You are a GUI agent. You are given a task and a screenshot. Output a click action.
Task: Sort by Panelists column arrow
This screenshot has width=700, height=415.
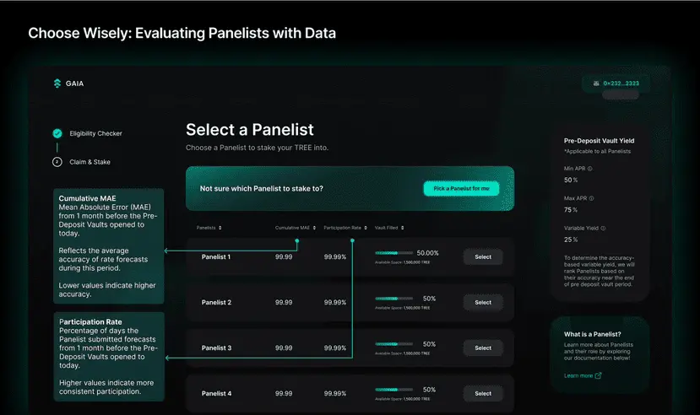click(220, 228)
